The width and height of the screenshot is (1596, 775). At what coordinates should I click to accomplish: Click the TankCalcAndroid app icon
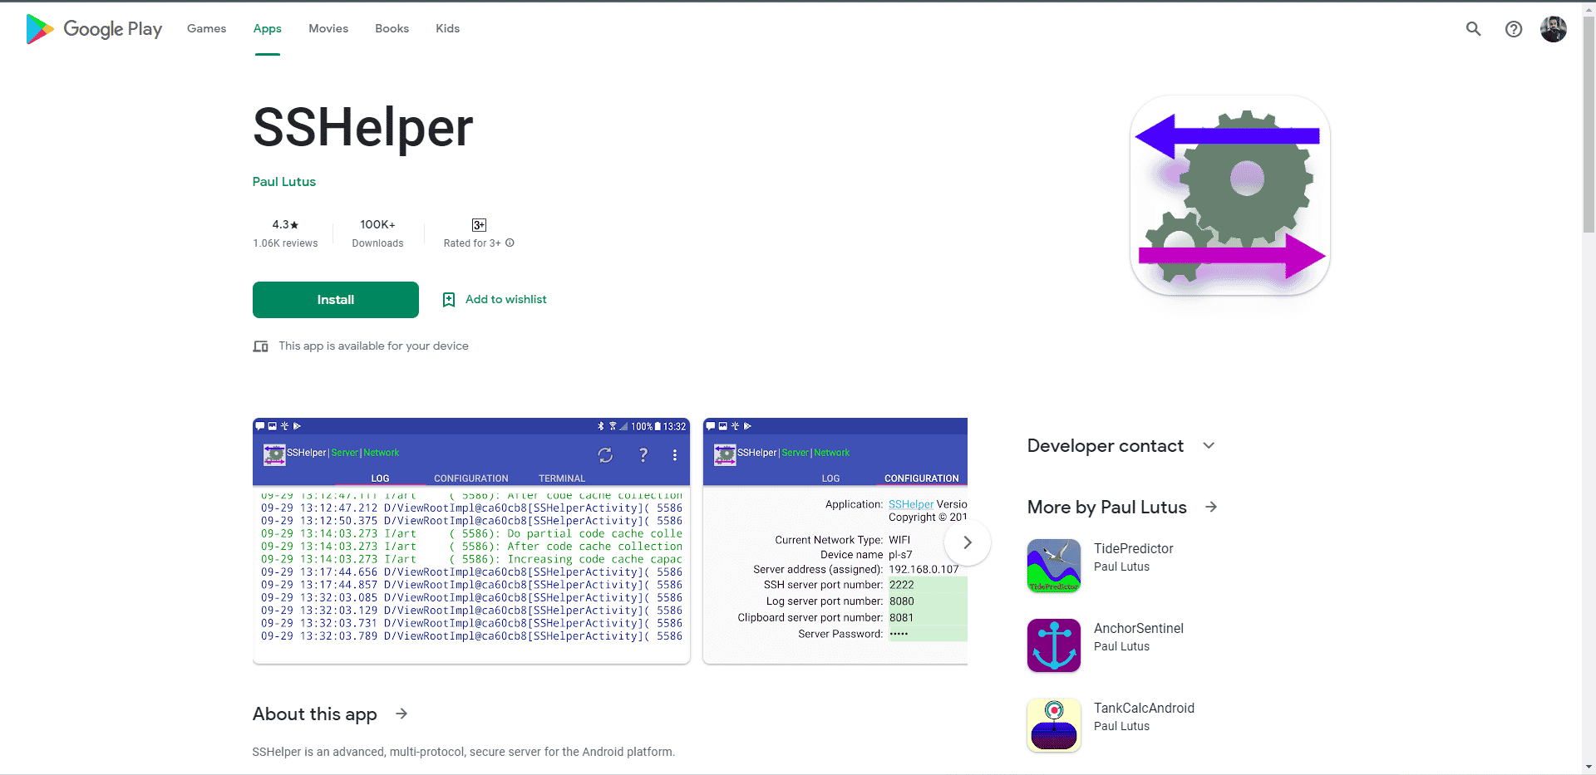pyautogui.click(x=1054, y=725)
